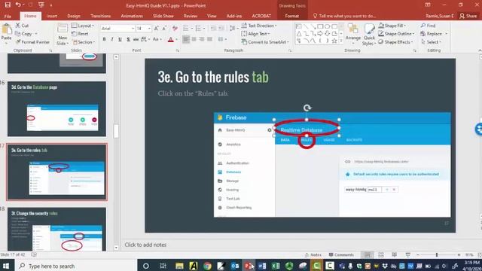Toggle Underline formatting
482x271 pixels.
120,39
